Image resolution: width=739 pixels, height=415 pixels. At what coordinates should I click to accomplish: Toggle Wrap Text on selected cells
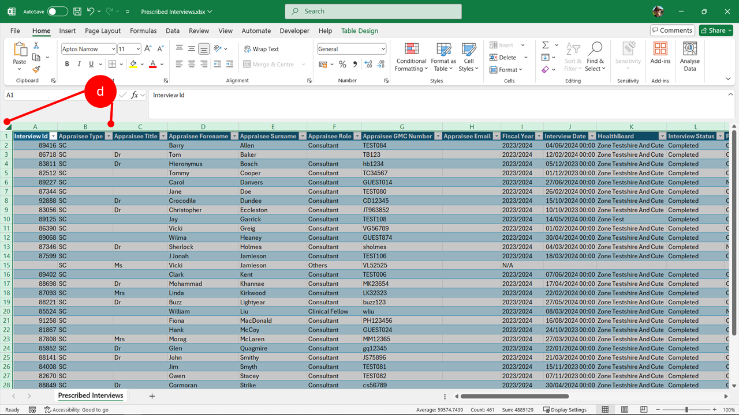(x=261, y=49)
